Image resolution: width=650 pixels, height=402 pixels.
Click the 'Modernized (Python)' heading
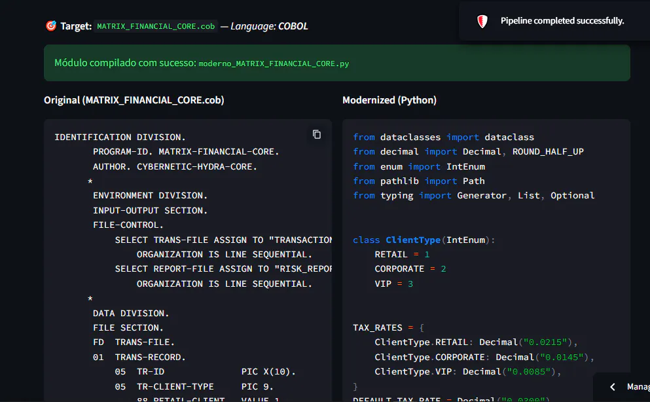[x=389, y=100]
